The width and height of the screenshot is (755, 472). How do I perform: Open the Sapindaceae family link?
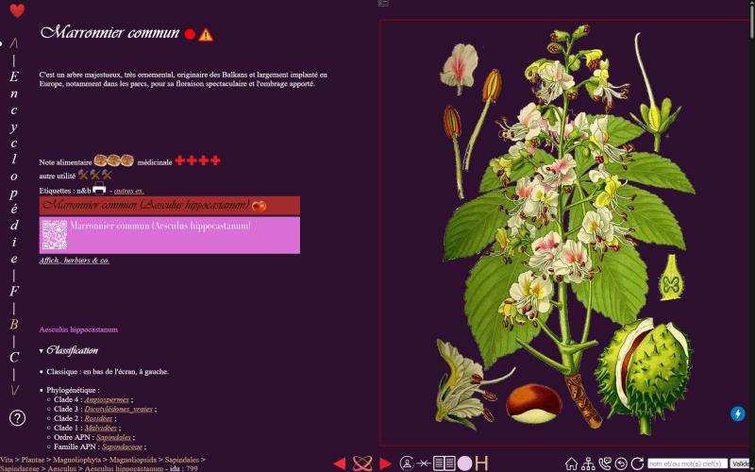[x=122, y=447]
